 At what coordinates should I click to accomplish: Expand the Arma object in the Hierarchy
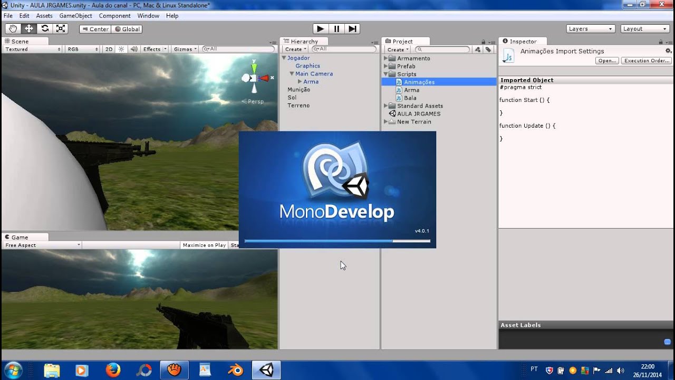point(300,82)
